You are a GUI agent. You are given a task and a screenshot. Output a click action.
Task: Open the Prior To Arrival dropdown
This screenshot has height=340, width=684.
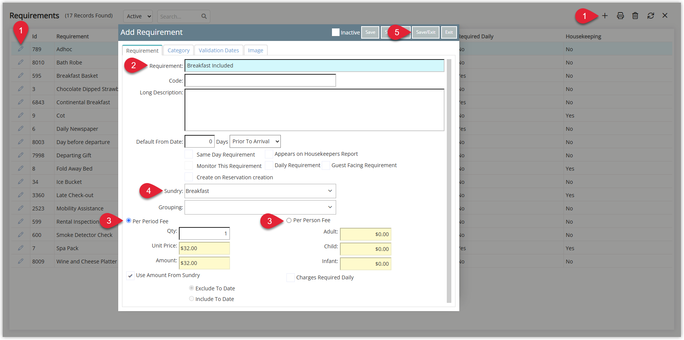[x=255, y=141]
